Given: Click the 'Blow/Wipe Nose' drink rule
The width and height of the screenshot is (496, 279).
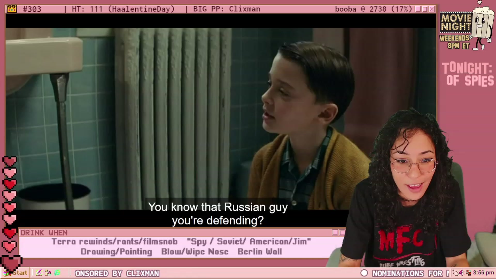Looking at the screenshot, I should pyautogui.click(x=195, y=252).
